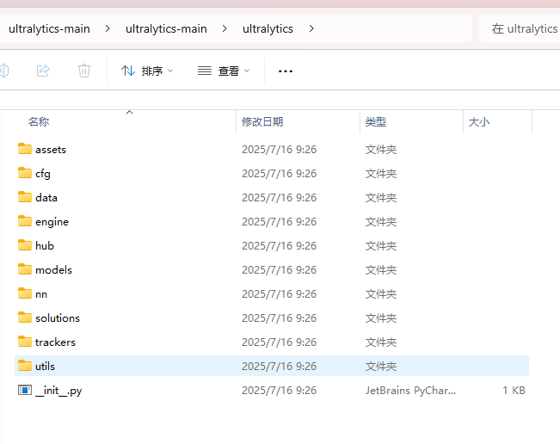Expand chevron after second ultralytics-main breadcrumb
This screenshot has width=560, height=444.
(225, 28)
